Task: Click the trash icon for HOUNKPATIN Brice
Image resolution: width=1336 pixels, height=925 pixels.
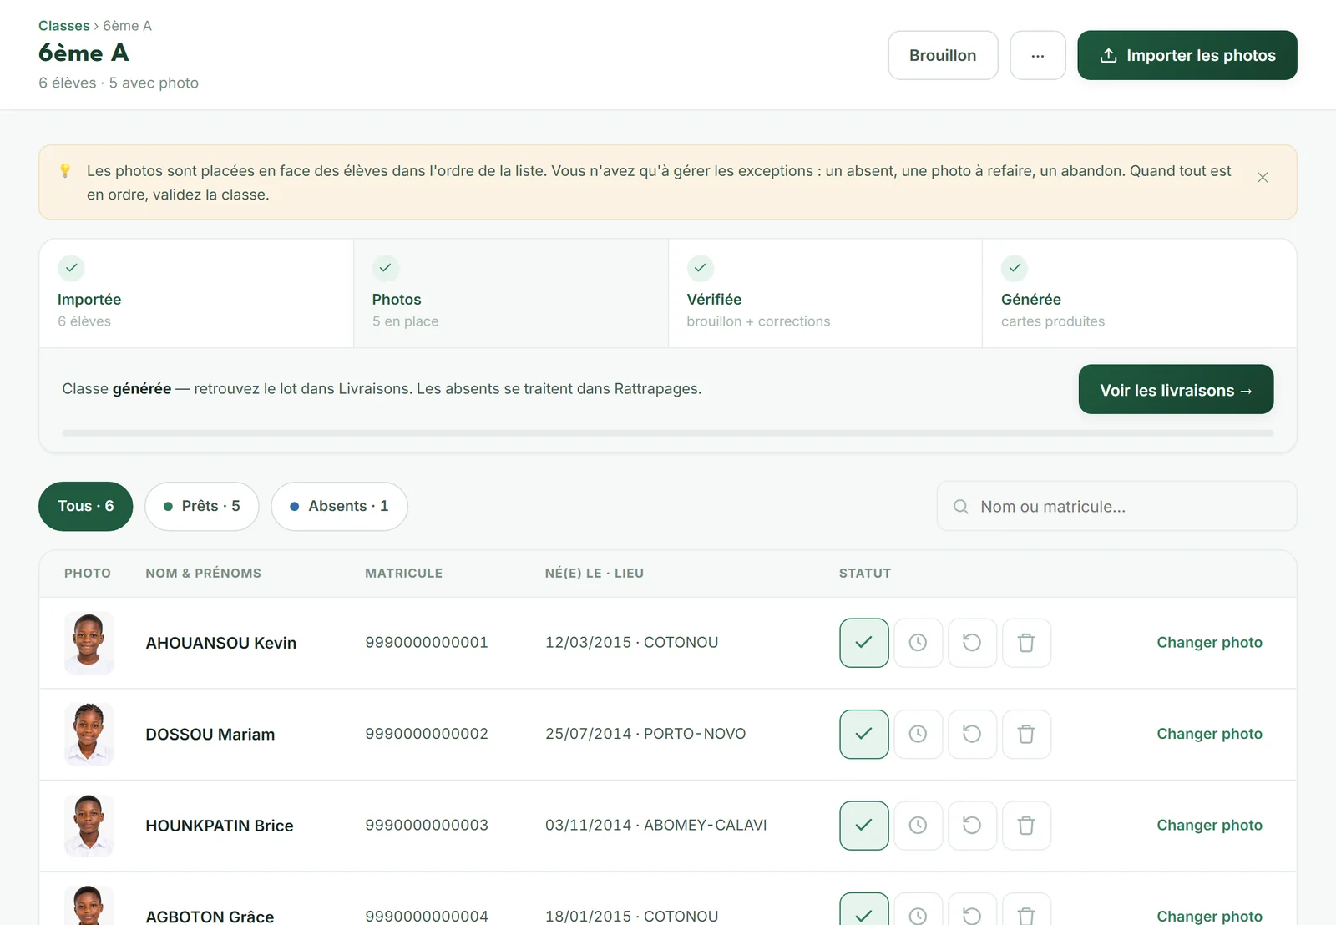Action: coord(1026,826)
